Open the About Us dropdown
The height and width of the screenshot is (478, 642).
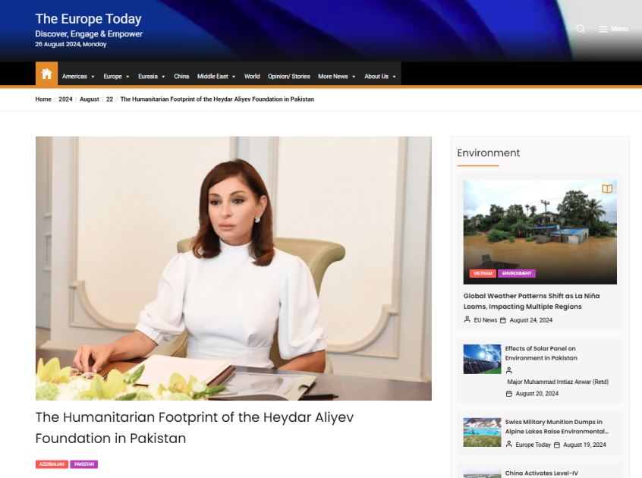click(379, 77)
